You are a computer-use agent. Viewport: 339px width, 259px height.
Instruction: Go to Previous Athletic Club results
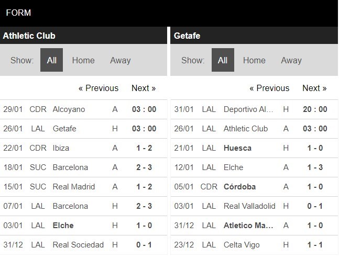[x=99, y=88]
